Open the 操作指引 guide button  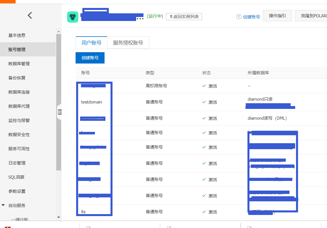277,16
